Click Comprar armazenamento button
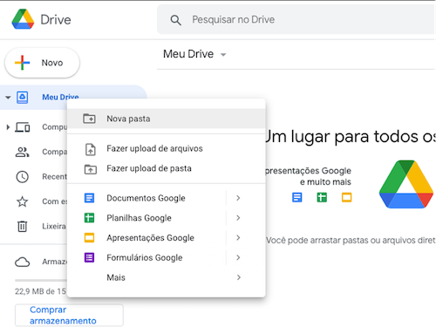 point(69,315)
